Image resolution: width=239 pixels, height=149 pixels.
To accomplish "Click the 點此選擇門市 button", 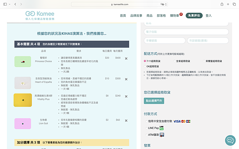I will (x=154, y=101).
